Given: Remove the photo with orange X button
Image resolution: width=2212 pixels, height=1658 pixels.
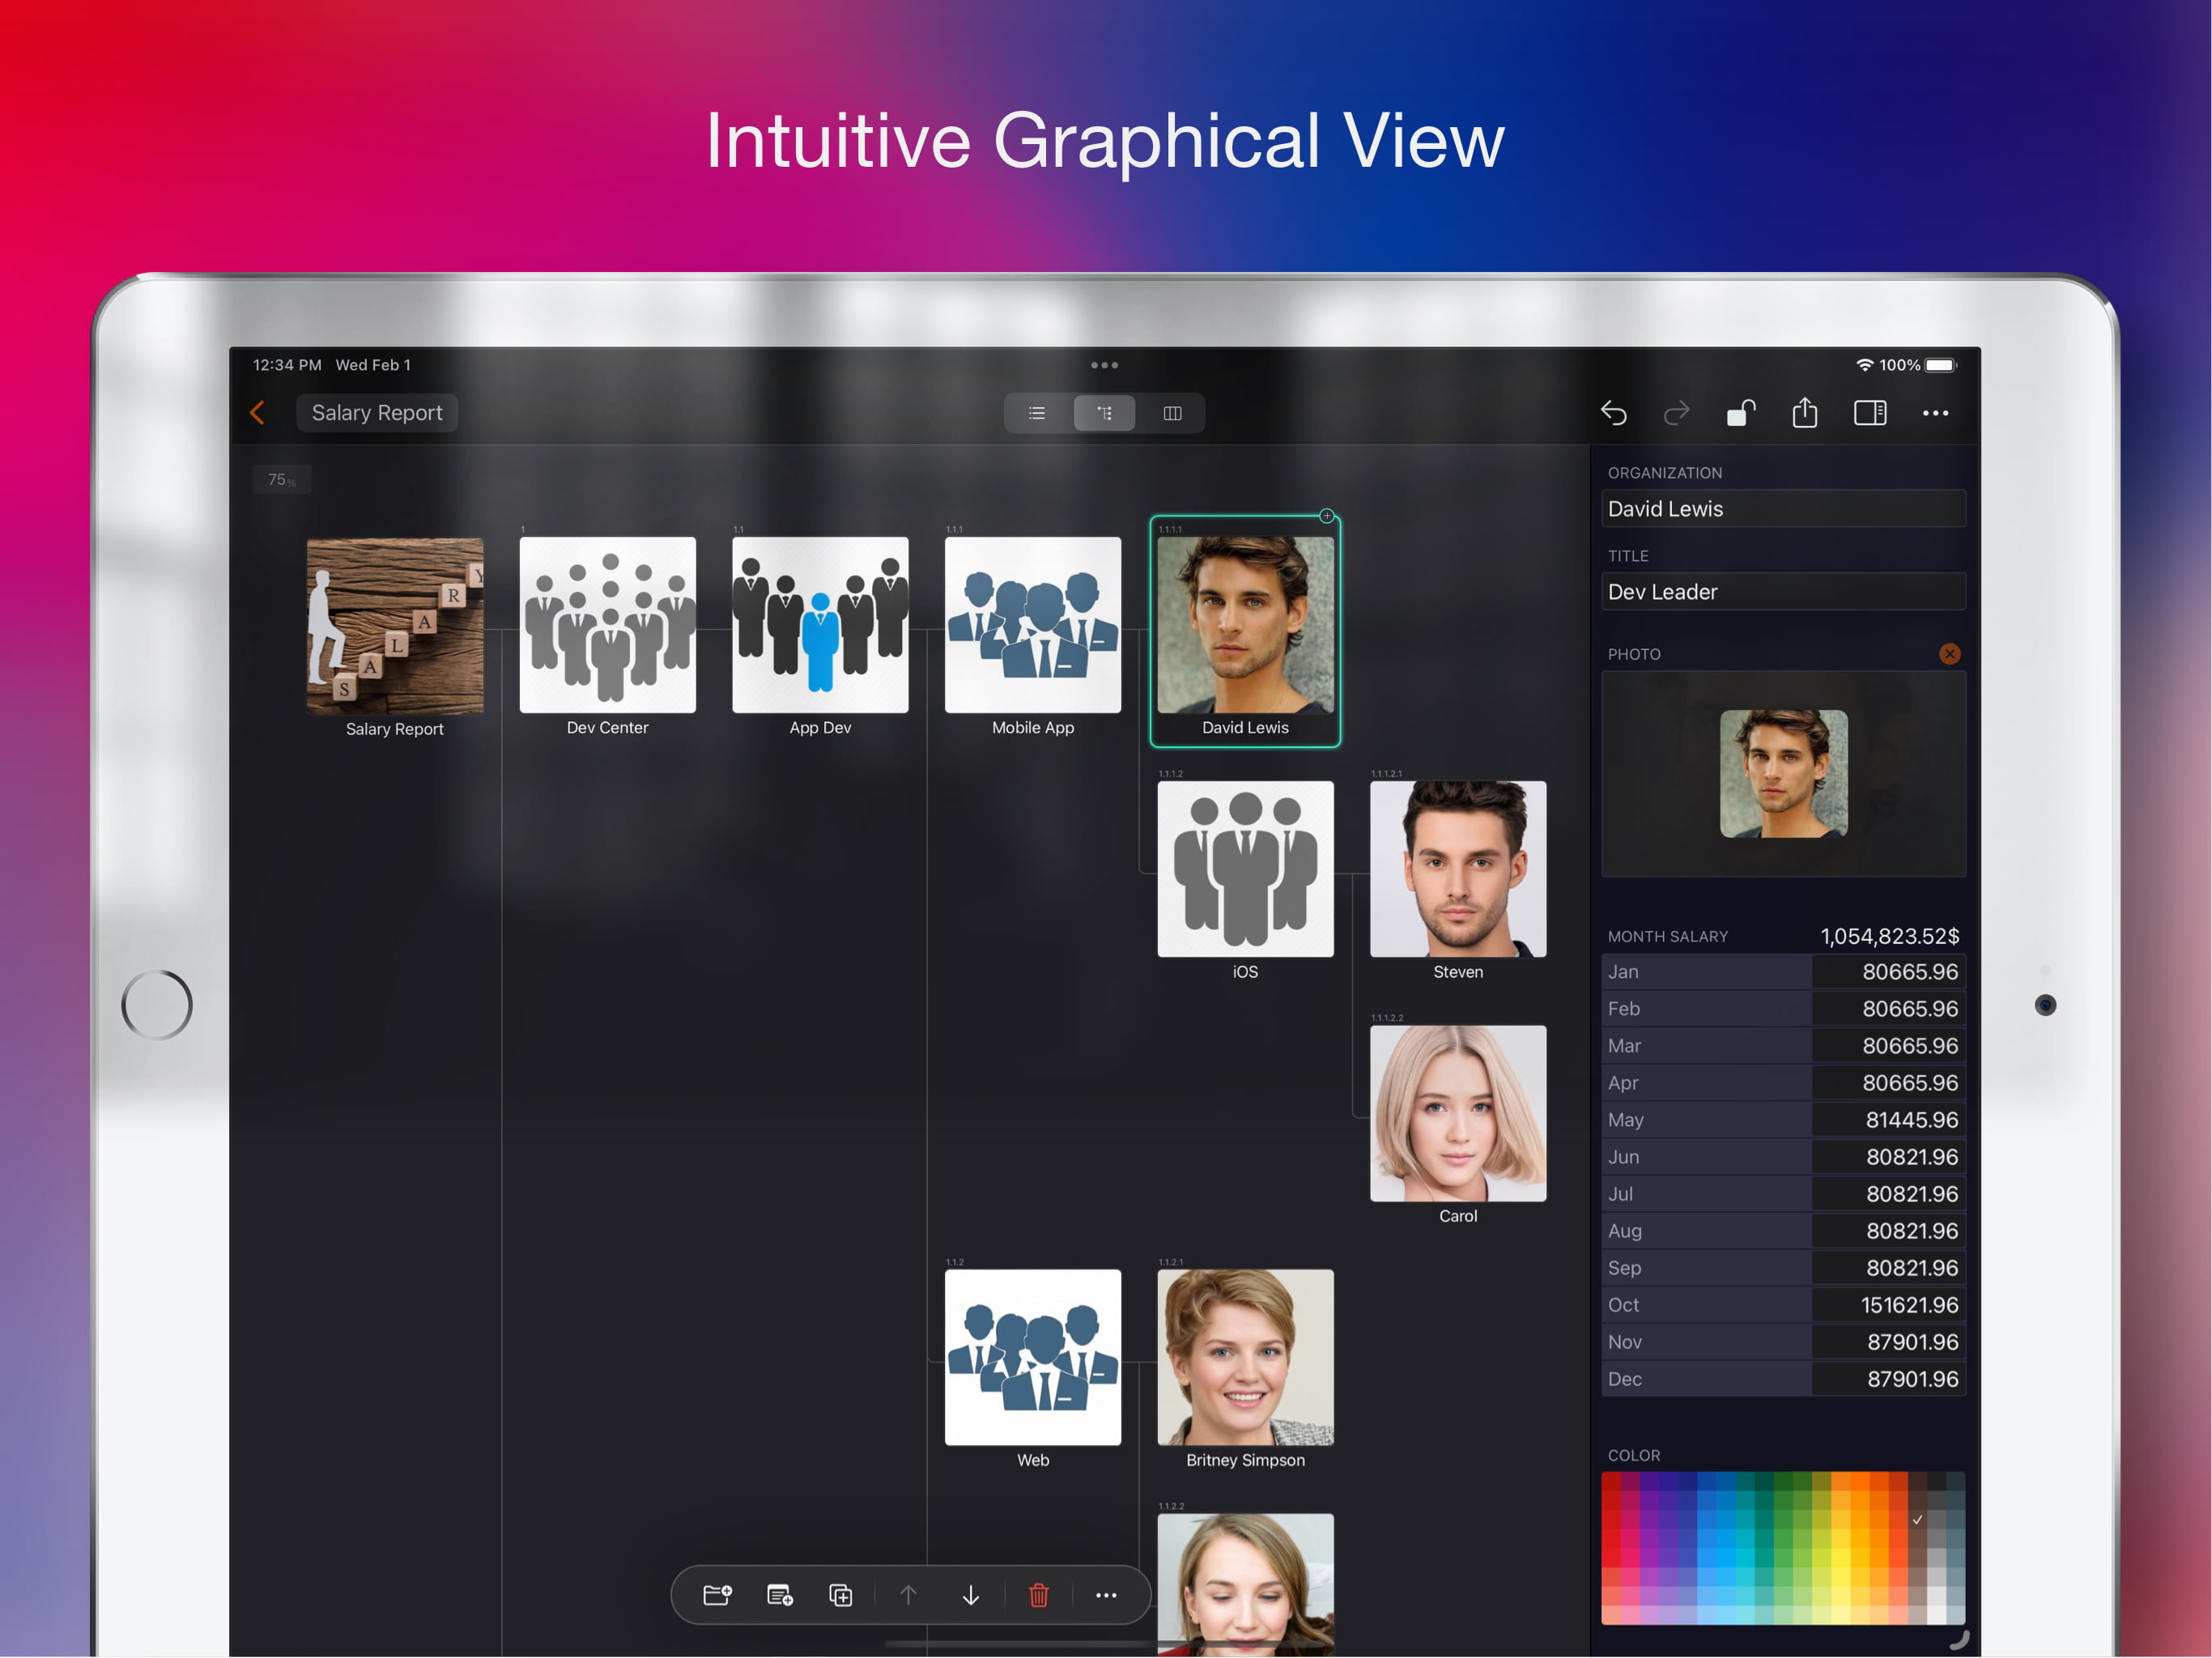Looking at the screenshot, I should click(1949, 654).
